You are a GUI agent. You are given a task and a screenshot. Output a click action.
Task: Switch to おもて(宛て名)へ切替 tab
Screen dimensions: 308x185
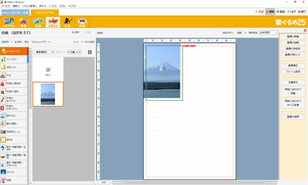15,12
